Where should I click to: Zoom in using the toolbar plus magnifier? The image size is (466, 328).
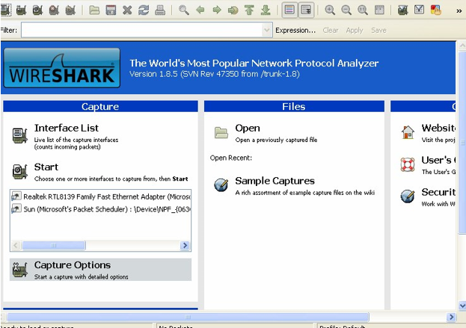330,10
